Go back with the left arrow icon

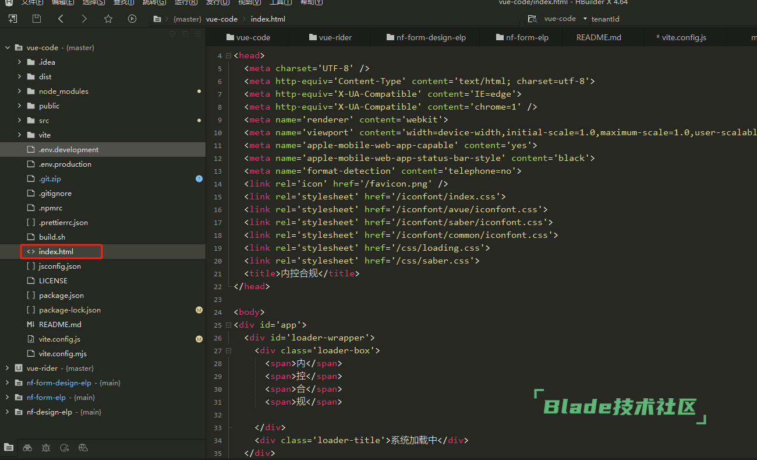click(61, 19)
